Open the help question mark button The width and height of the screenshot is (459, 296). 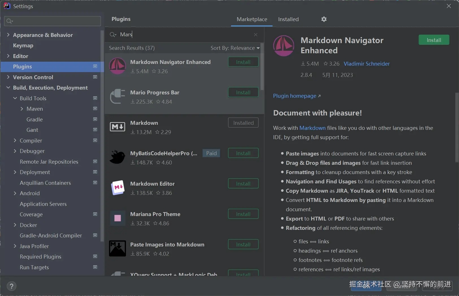[x=12, y=286]
